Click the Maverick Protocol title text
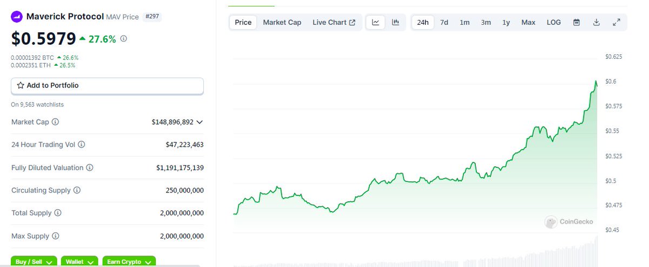The width and height of the screenshot is (649, 267). click(65, 17)
